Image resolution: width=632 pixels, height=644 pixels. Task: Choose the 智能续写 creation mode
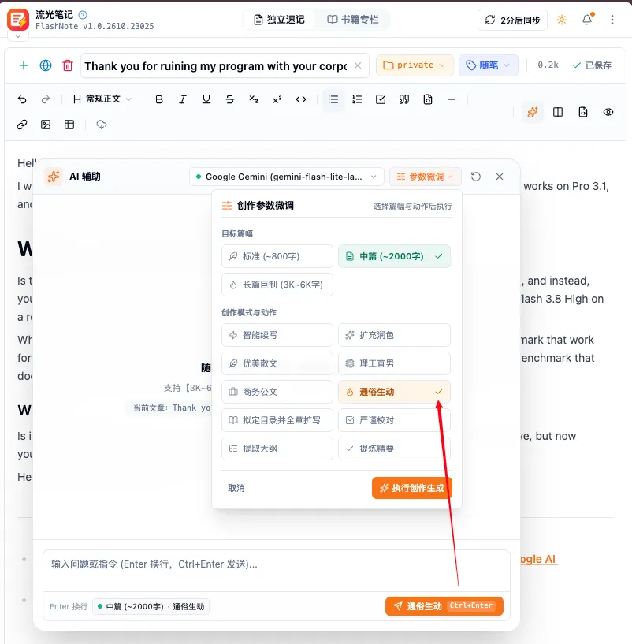click(x=277, y=335)
